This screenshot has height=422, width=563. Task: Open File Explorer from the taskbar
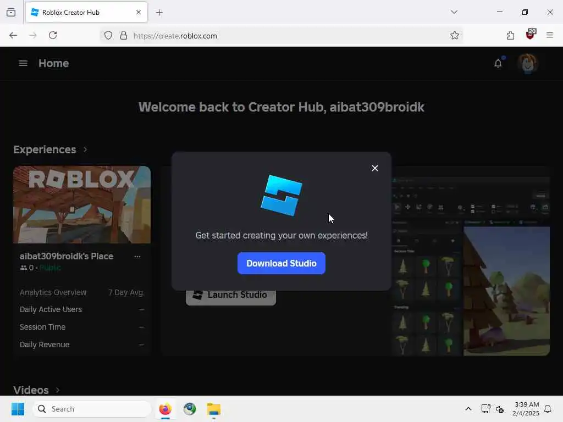point(214,409)
